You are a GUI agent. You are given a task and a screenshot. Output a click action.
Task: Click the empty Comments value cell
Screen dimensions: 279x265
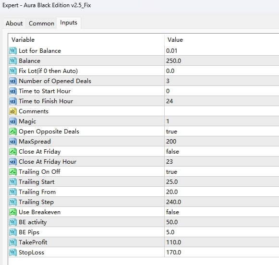coord(222,111)
